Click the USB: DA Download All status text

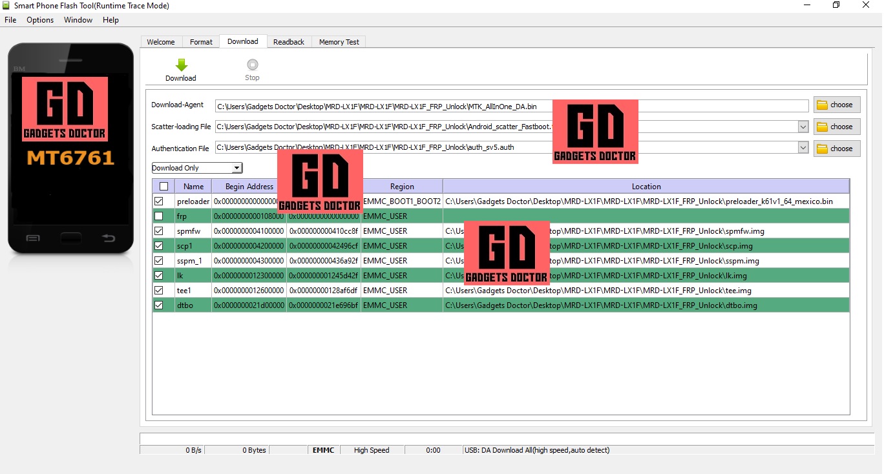(536, 450)
